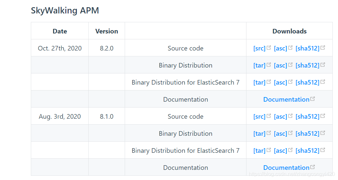Click the 'Version' column header
The height and width of the screenshot is (180, 338).
click(107, 31)
